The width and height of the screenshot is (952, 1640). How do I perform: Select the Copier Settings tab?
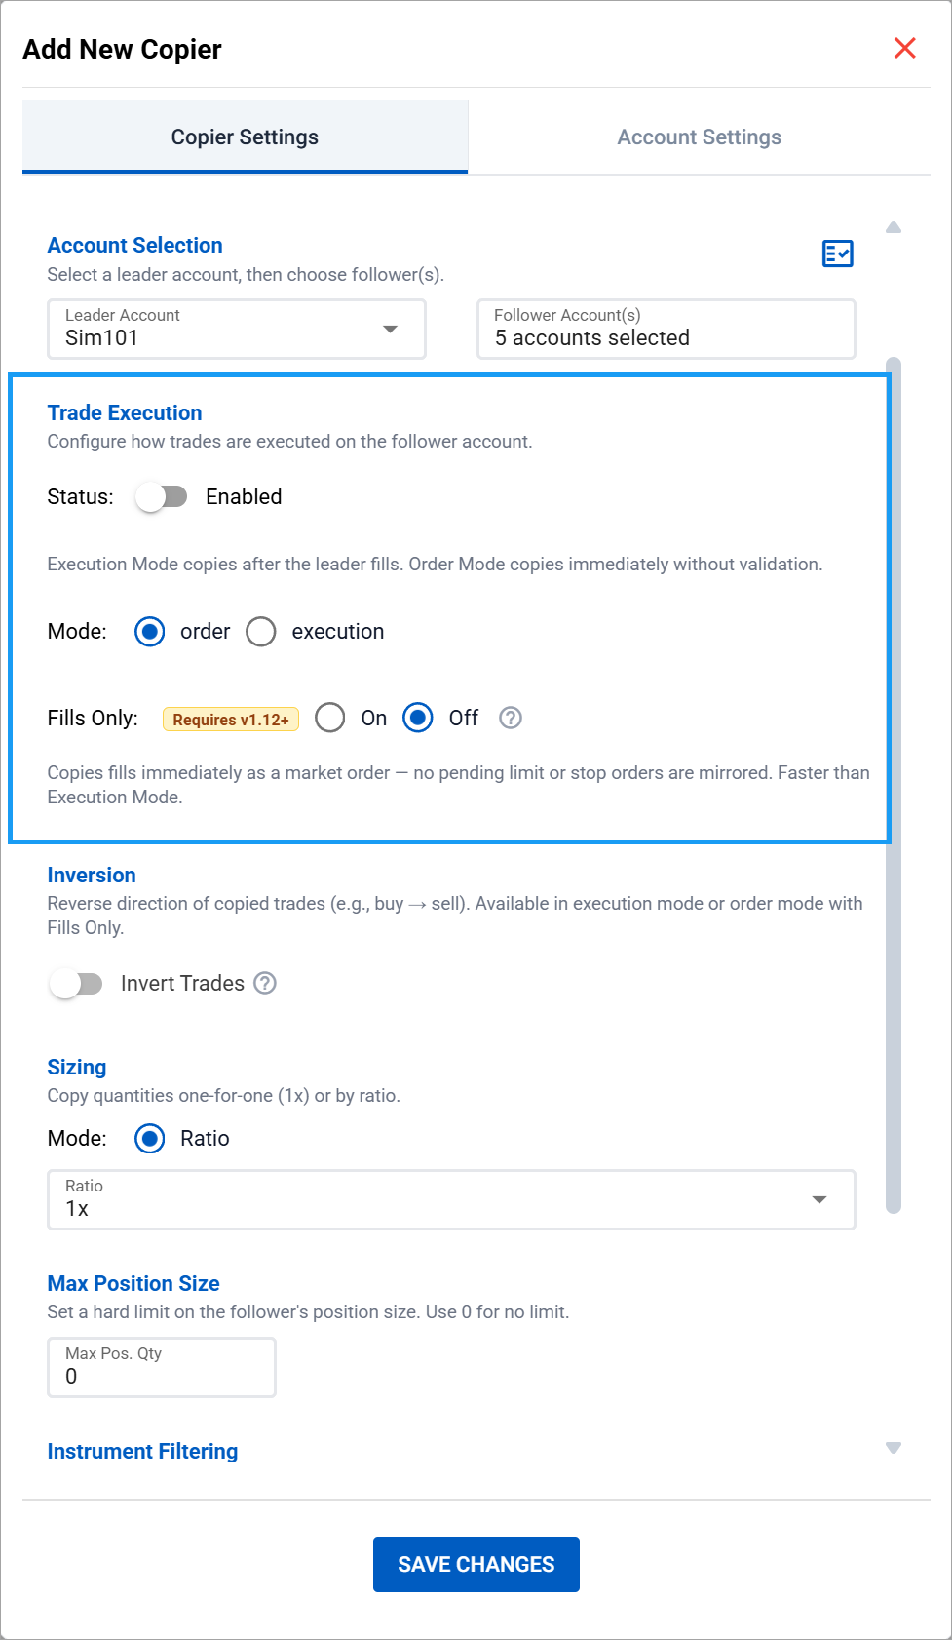coord(245,137)
